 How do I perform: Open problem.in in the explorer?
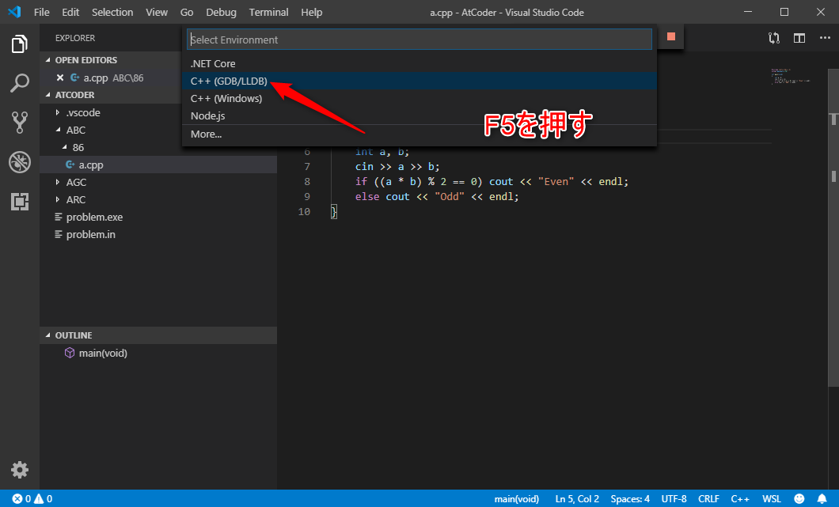tap(158, 235)
